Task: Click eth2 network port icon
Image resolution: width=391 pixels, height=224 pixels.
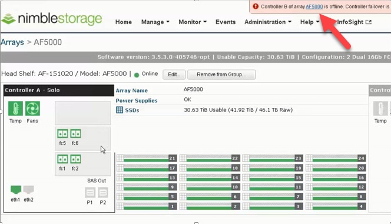Action: [x=29, y=190]
